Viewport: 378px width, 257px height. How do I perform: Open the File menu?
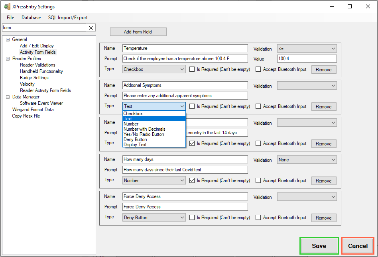click(10, 18)
